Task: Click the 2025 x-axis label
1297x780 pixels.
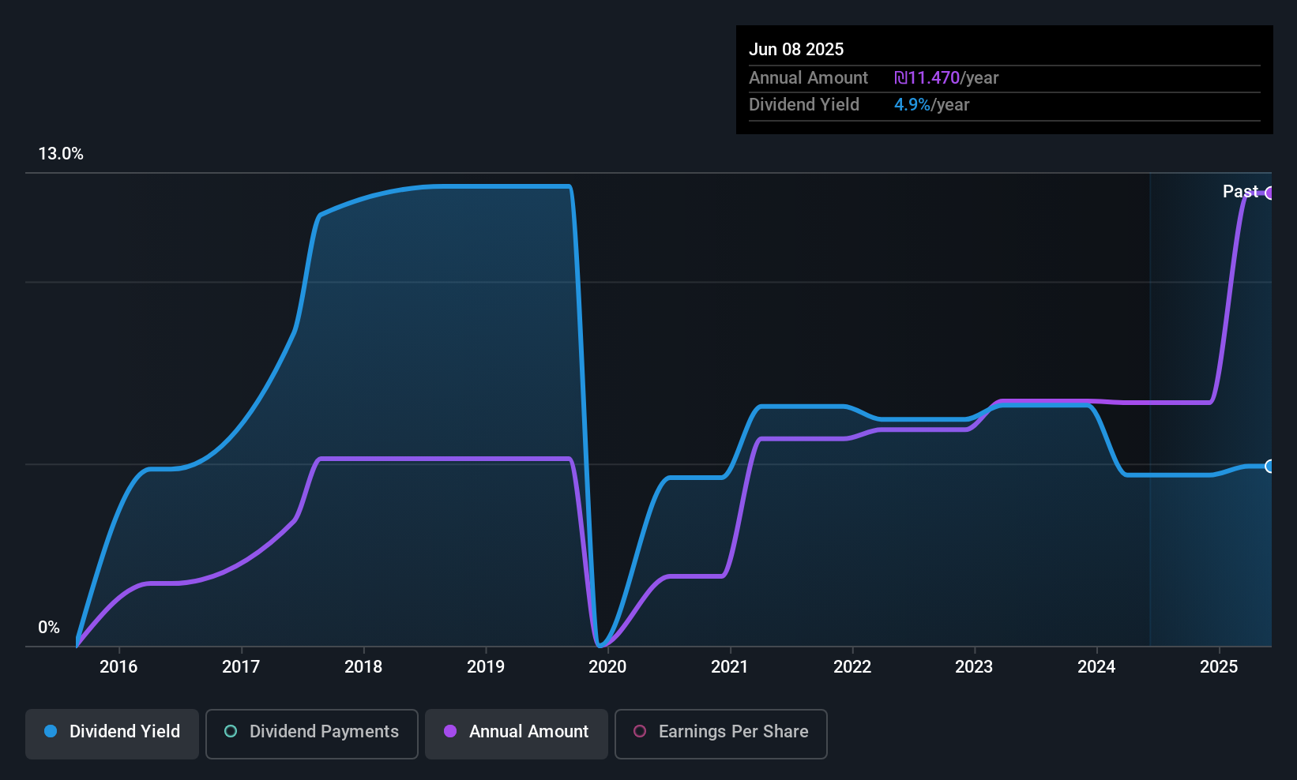Action: (x=1219, y=666)
